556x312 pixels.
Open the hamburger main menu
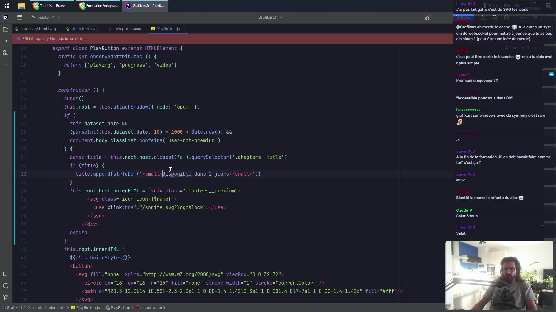click(x=20, y=17)
